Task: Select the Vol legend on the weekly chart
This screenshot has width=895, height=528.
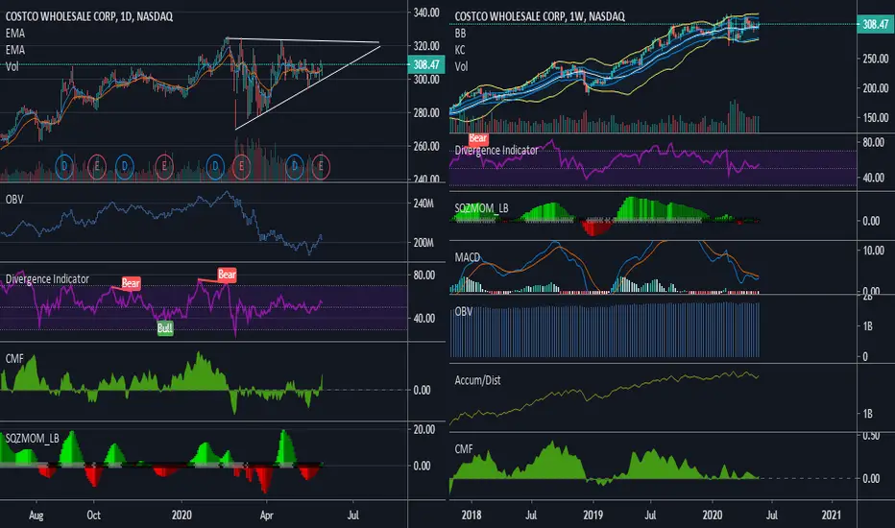Action: 461,66
